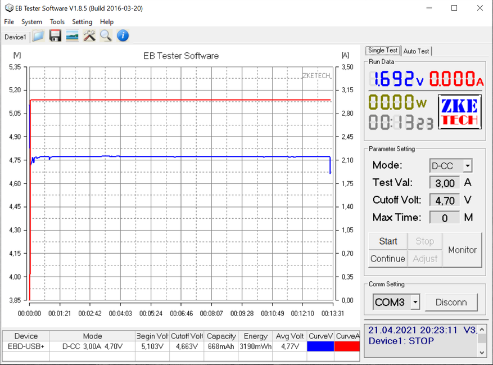
Task: Expand the COM3 port dropdown
Action: click(415, 303)
